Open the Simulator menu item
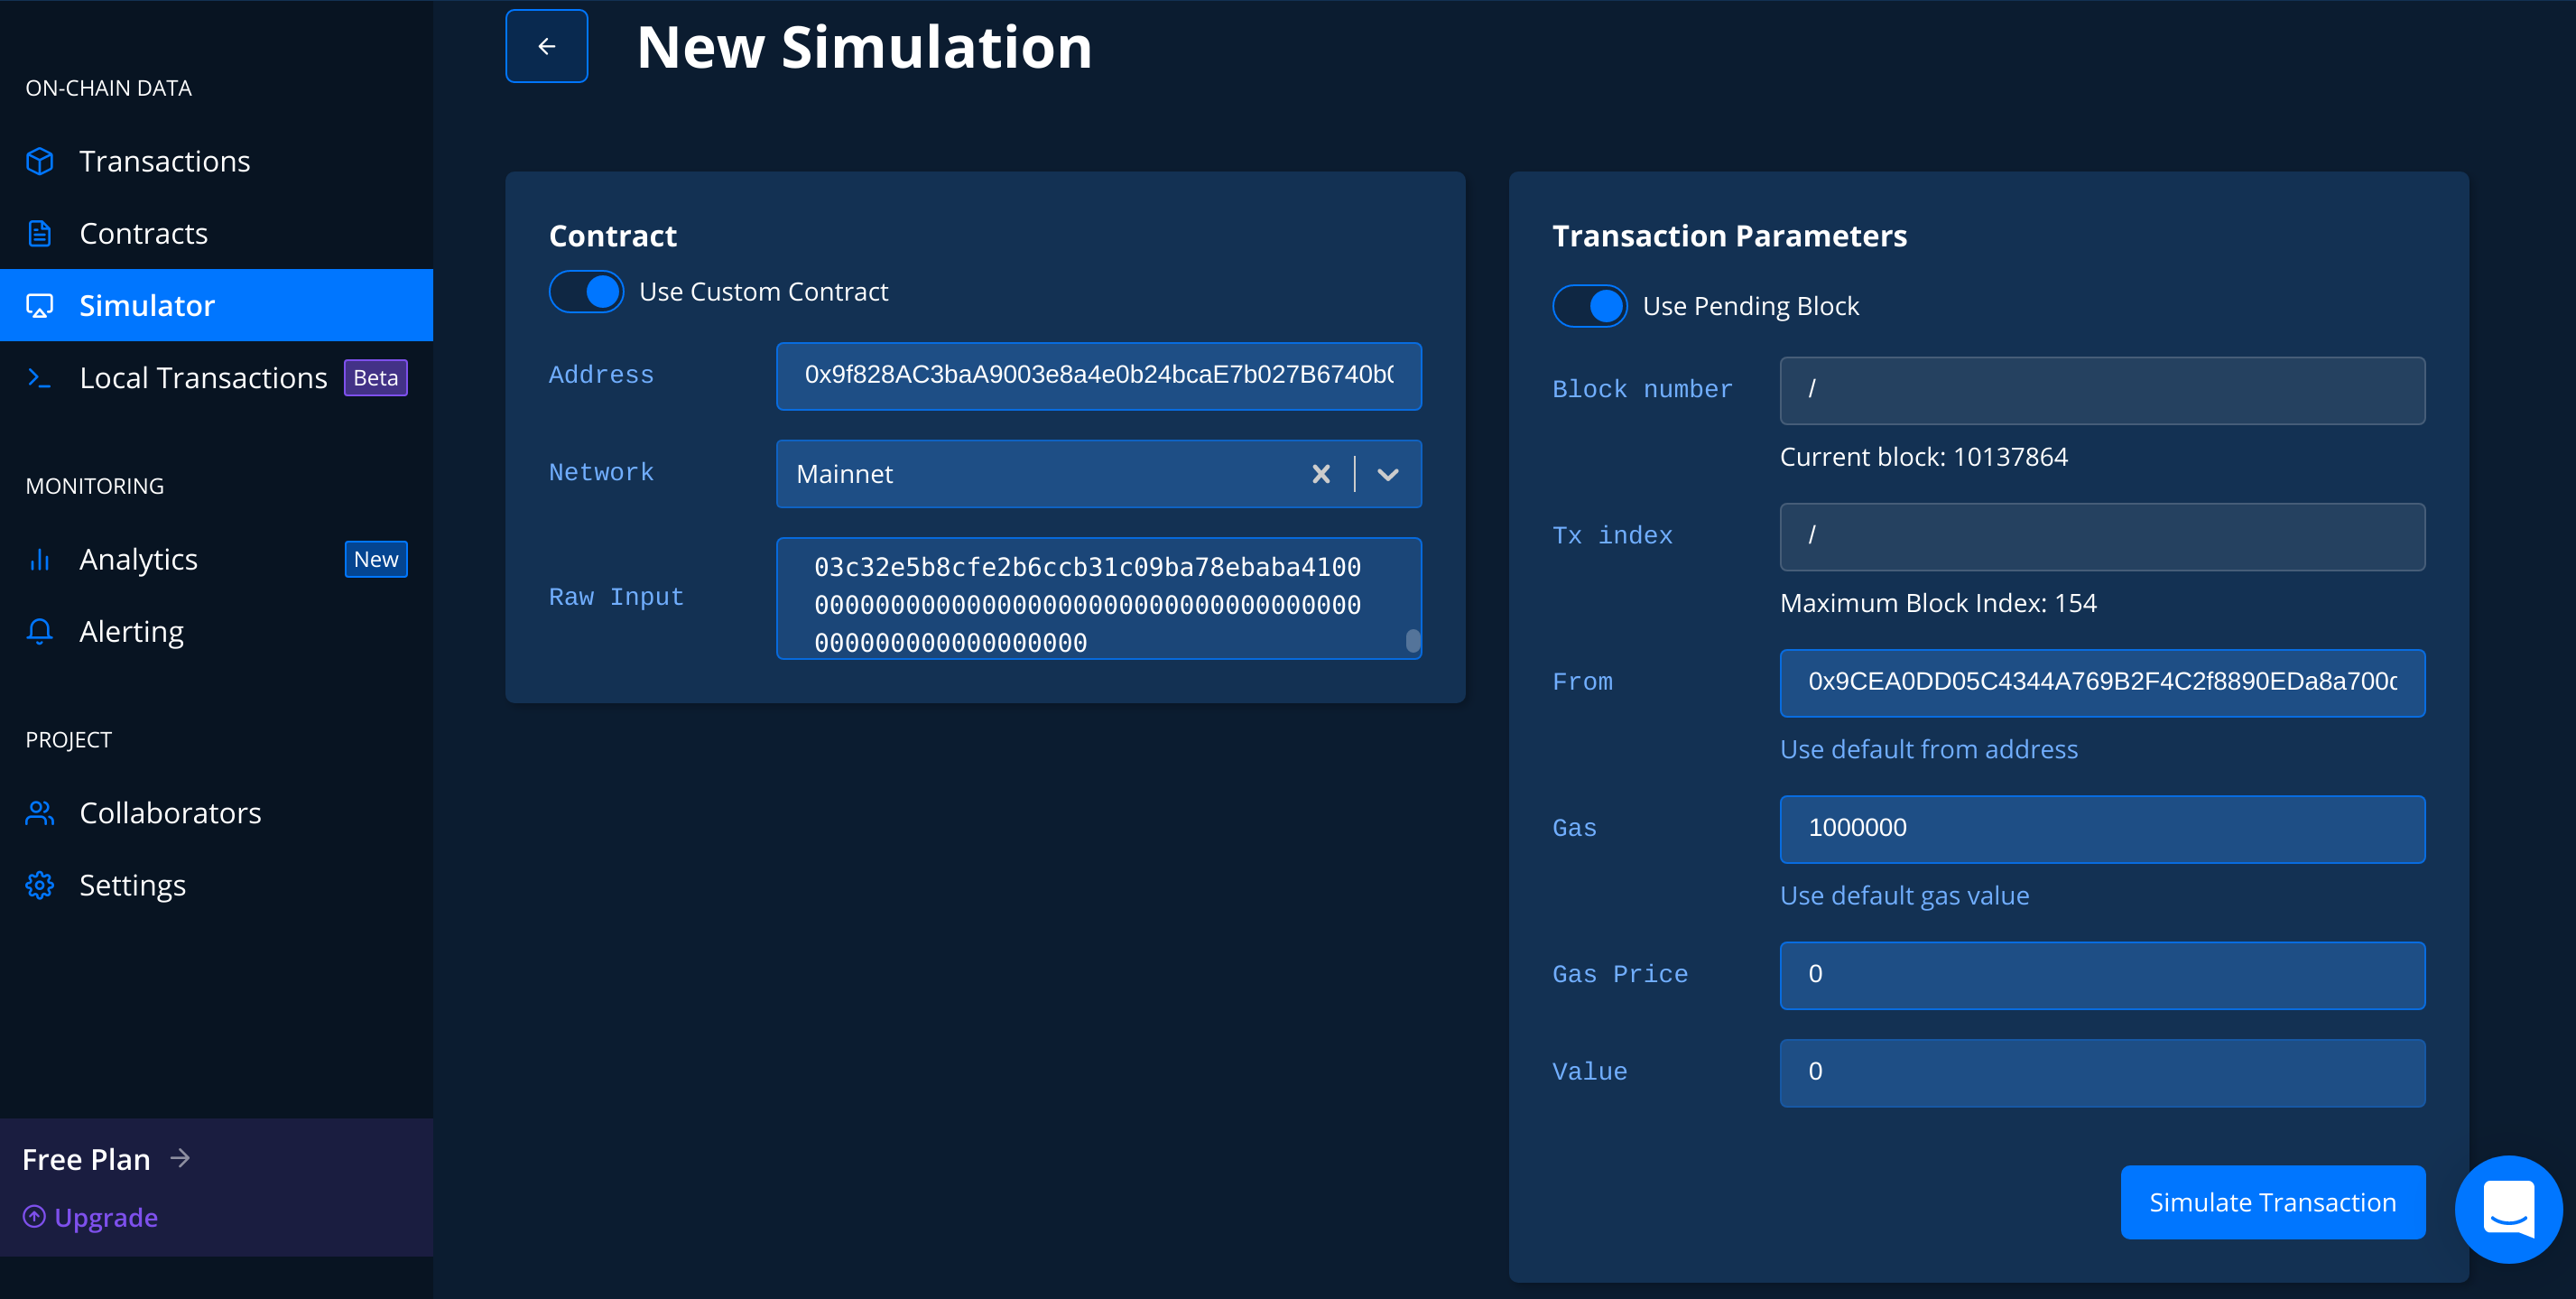This screenshot has height=1299, width=2576. point(147,305)
